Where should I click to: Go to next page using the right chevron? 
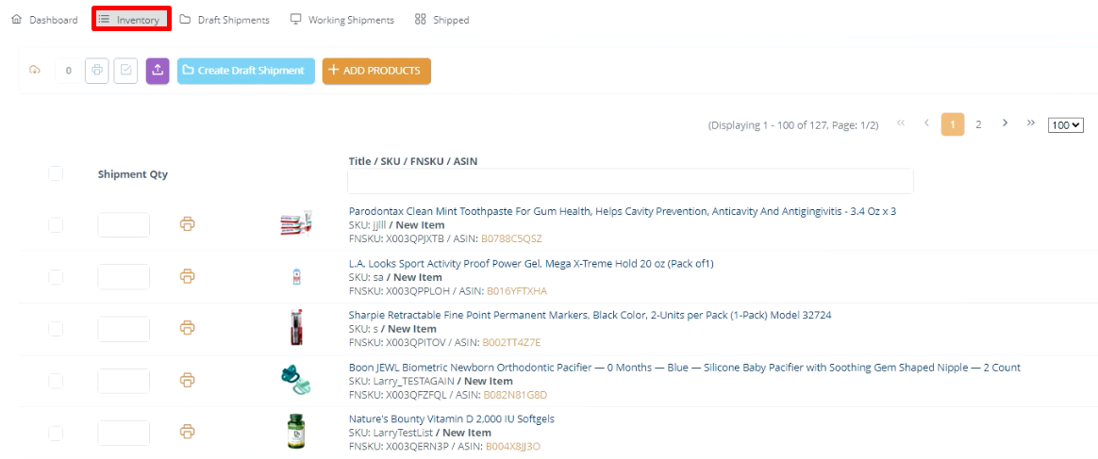pos(1006,123)
